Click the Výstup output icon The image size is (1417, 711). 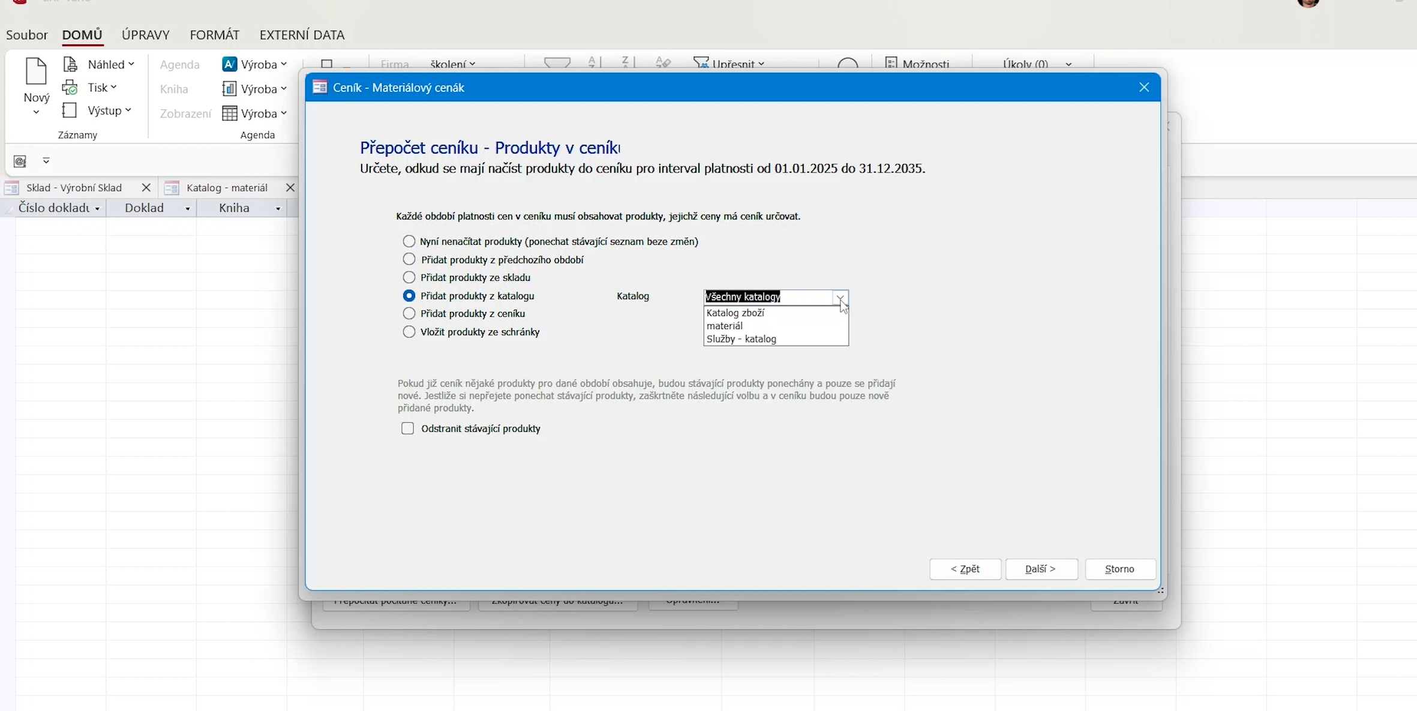(70, 110)
